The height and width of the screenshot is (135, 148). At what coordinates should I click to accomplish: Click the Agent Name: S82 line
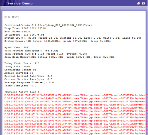(16, 47)
